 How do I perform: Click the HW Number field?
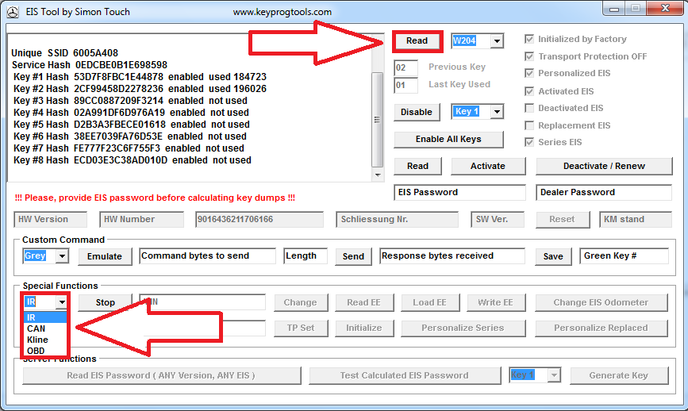[142, 219]
